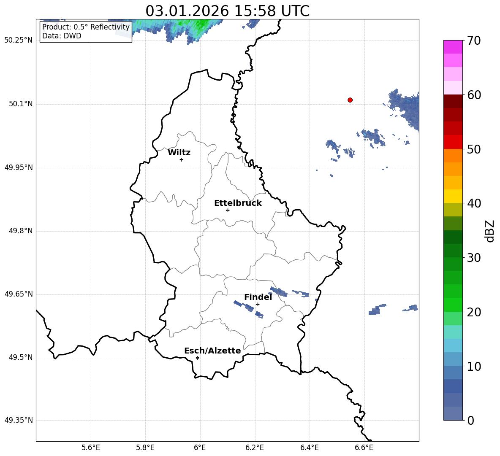500x456 pixels.
Task: Click the 5.8°E longitude label
Action: 145,448
